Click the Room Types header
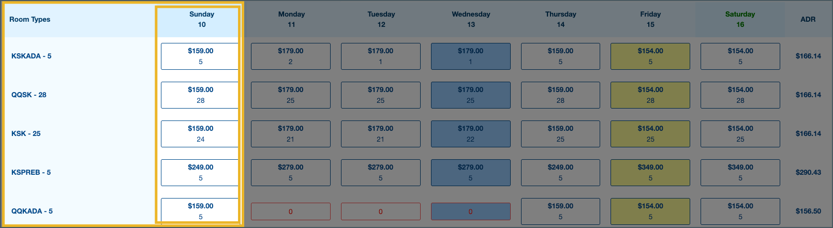The width and height of the screenshot is (833, 228). pos(30,19)
